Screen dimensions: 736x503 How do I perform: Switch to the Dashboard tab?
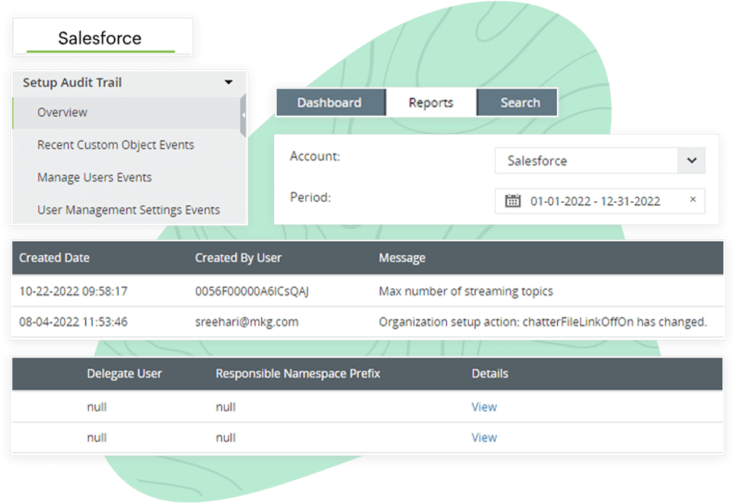pos(331,101)
